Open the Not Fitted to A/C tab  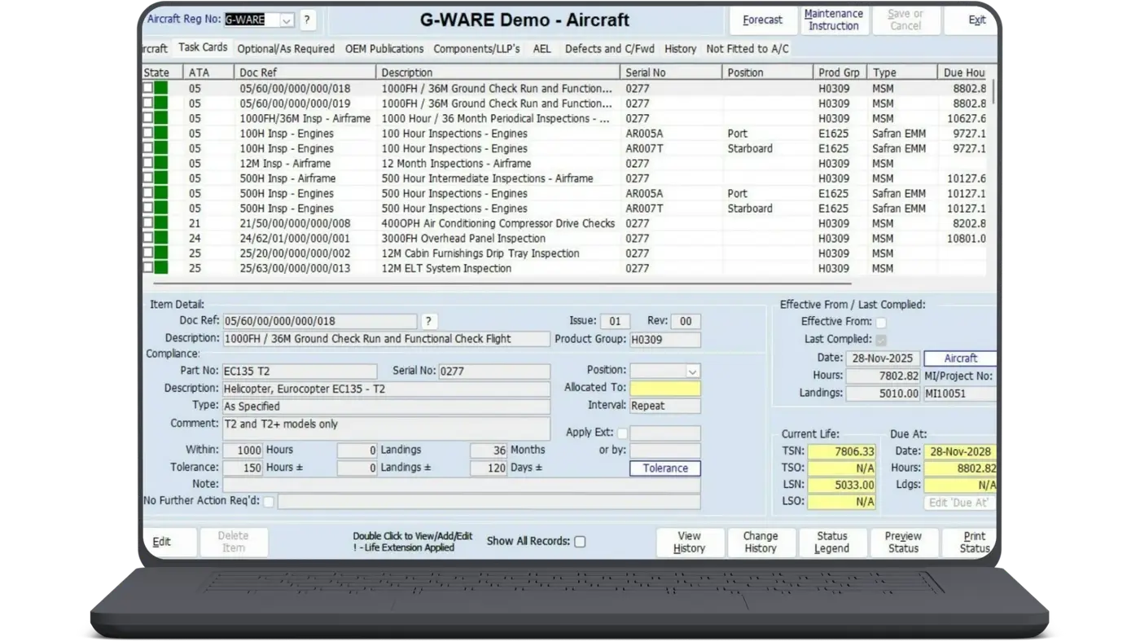click(x=748, y=49)
